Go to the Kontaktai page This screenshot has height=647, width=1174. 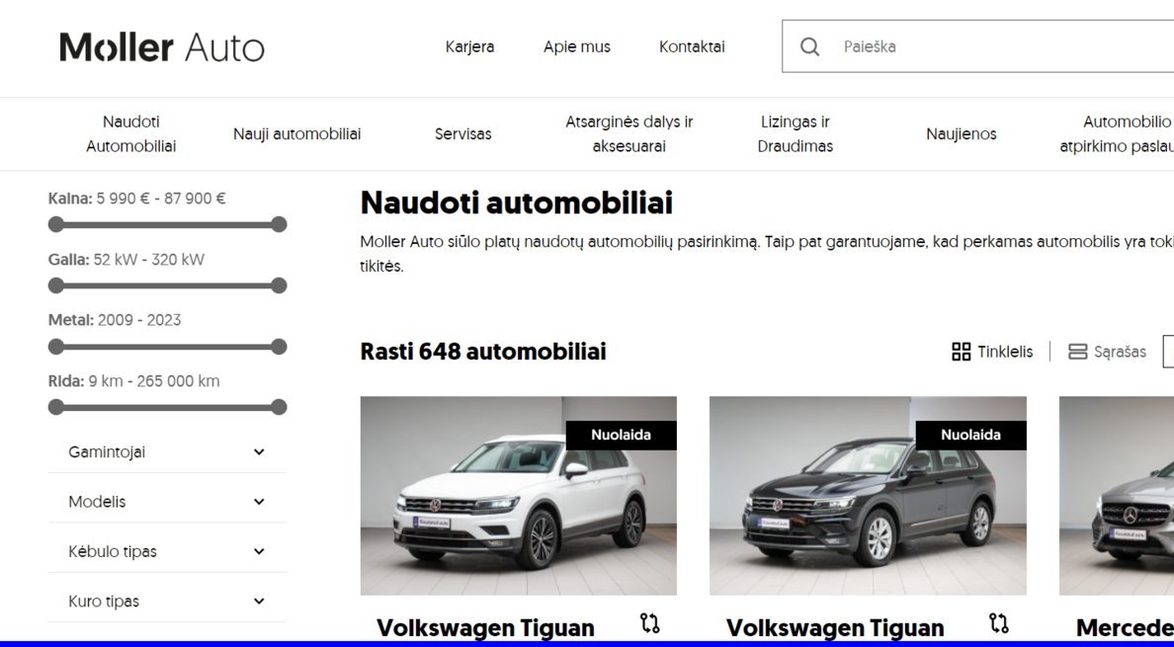[x=692, y=46]
